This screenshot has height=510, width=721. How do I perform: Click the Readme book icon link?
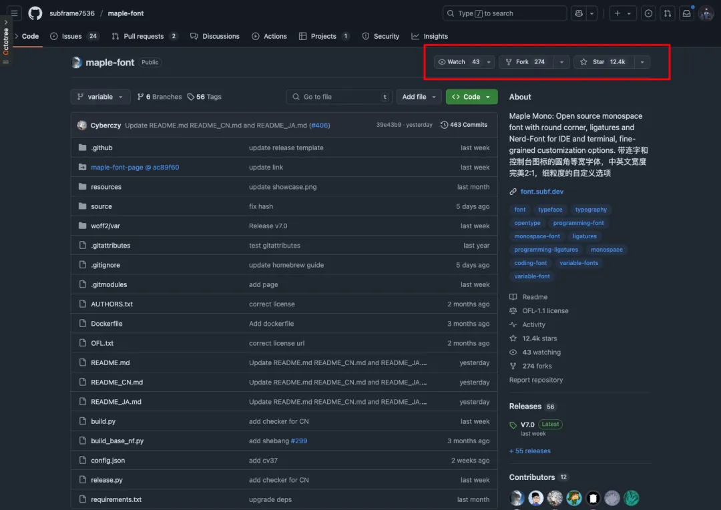[x=513, y=297]
